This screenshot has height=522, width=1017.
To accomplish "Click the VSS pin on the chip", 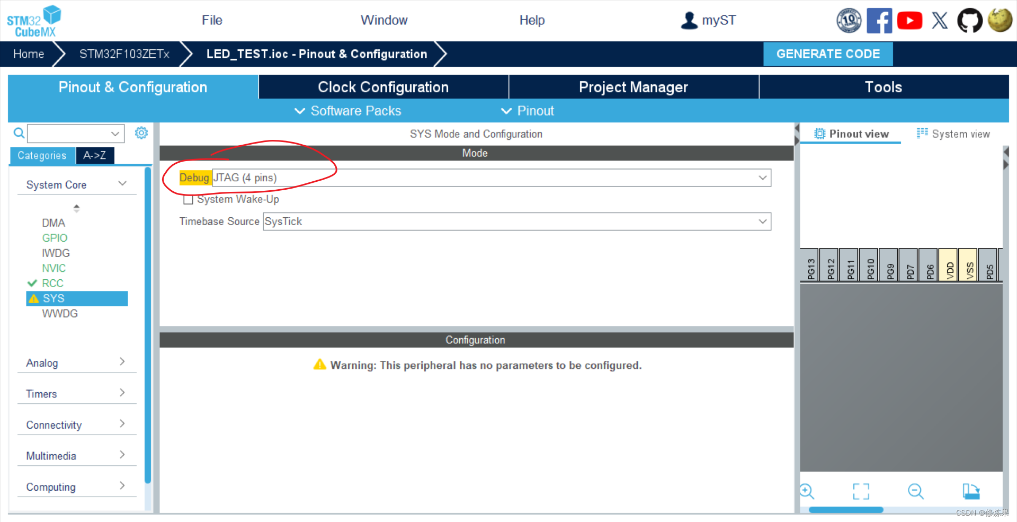I will [969, 265].
